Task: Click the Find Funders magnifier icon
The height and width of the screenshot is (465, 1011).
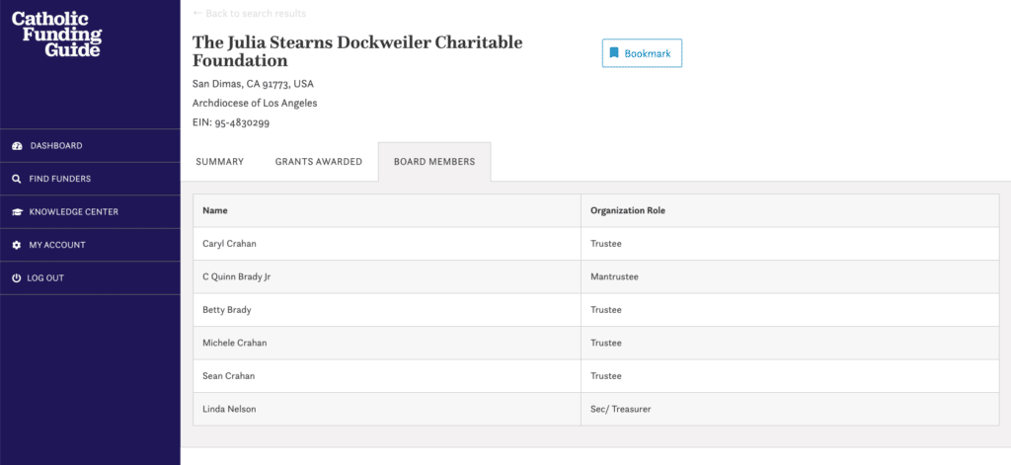Action: pyautogui.click(x=17, y=179)
